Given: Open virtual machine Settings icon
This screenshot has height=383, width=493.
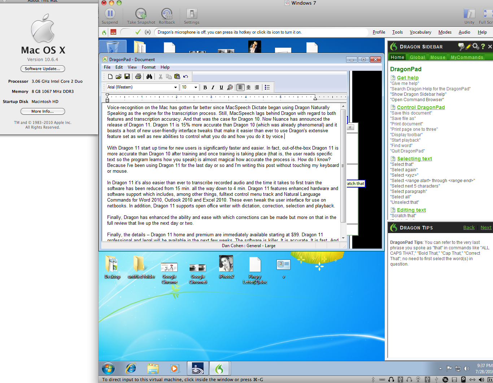Looking at the screenshot, I should click(192, 16).
